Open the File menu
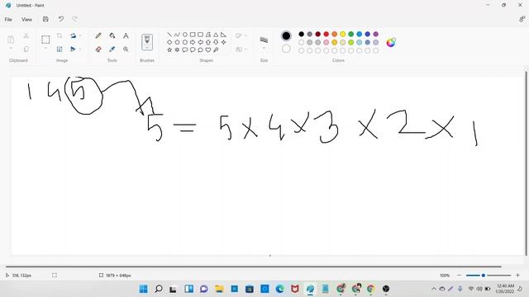 [x=8, y=20]
